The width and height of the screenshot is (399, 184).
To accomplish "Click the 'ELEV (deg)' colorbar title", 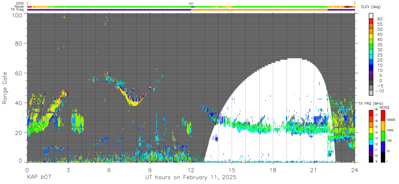I will [370, 7].
